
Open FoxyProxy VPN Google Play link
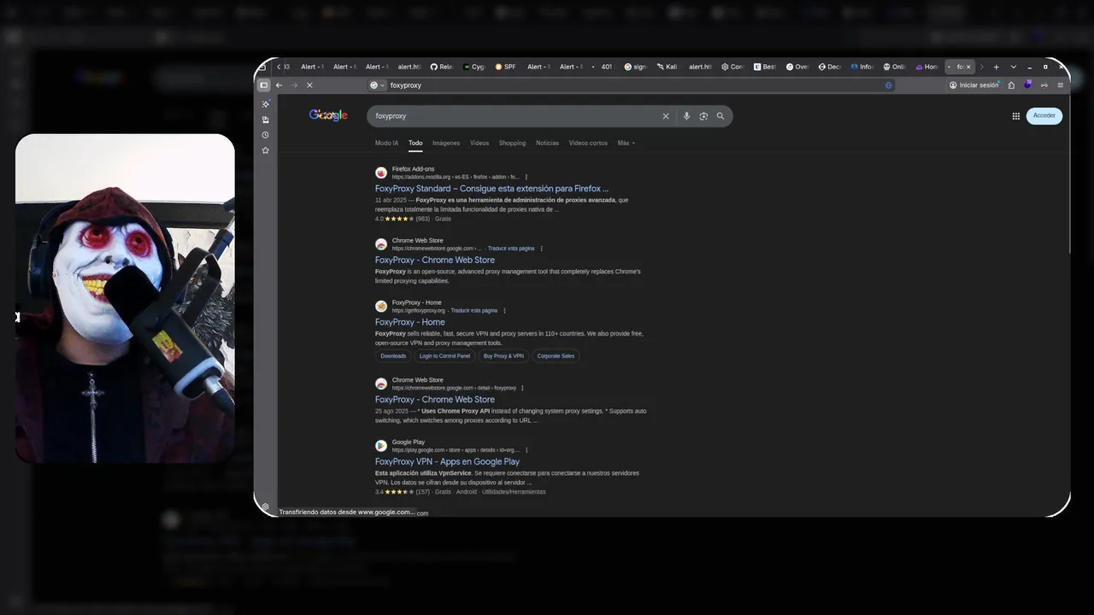pyautogui.click(x=447, y=461)
